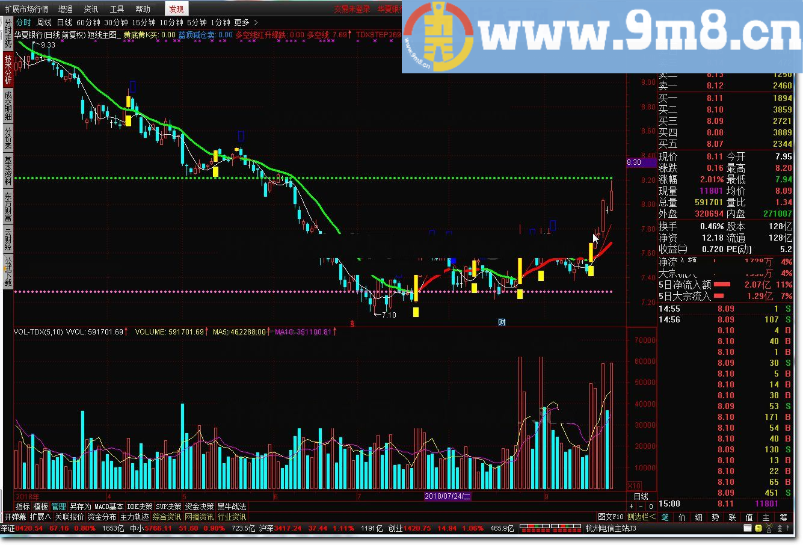Open the 公式下载 sidebar tab

pos(8,271)
